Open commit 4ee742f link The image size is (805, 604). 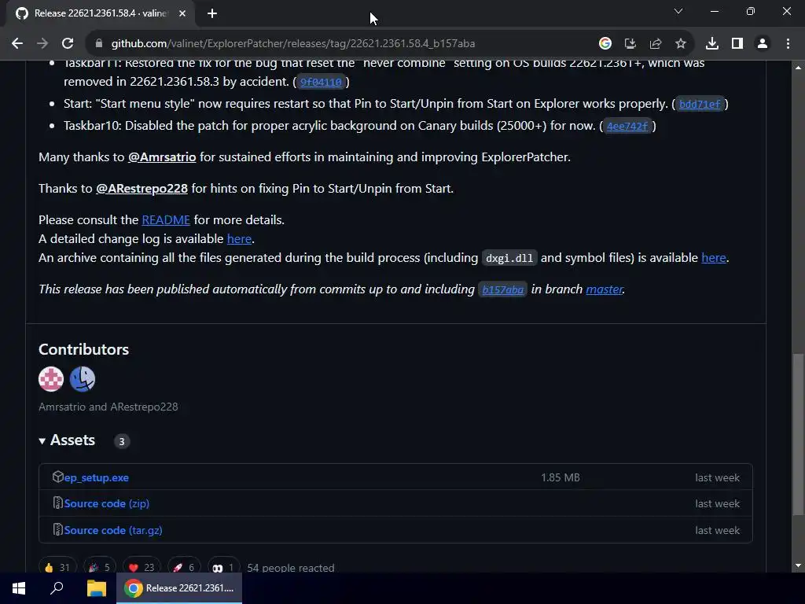coord(627,127)
